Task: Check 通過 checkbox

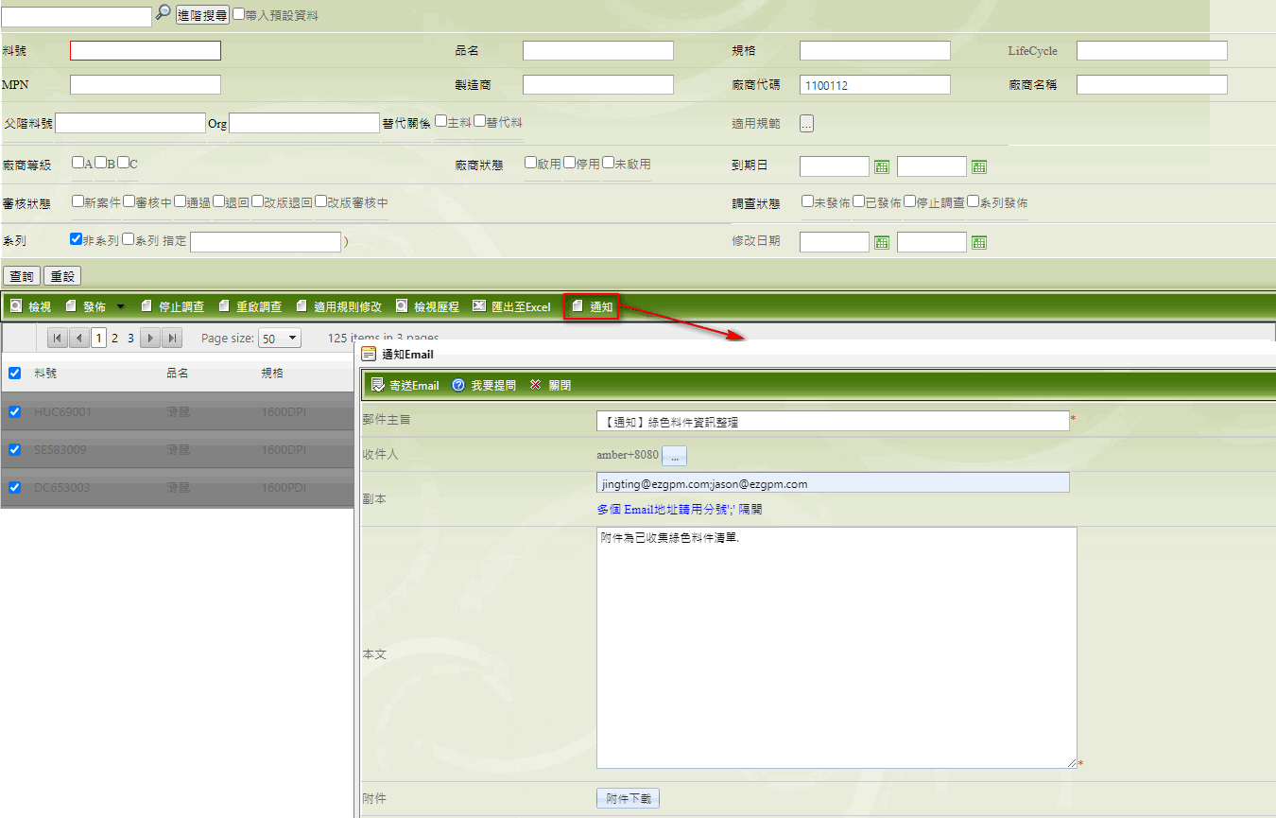Action: coord(180,201)
